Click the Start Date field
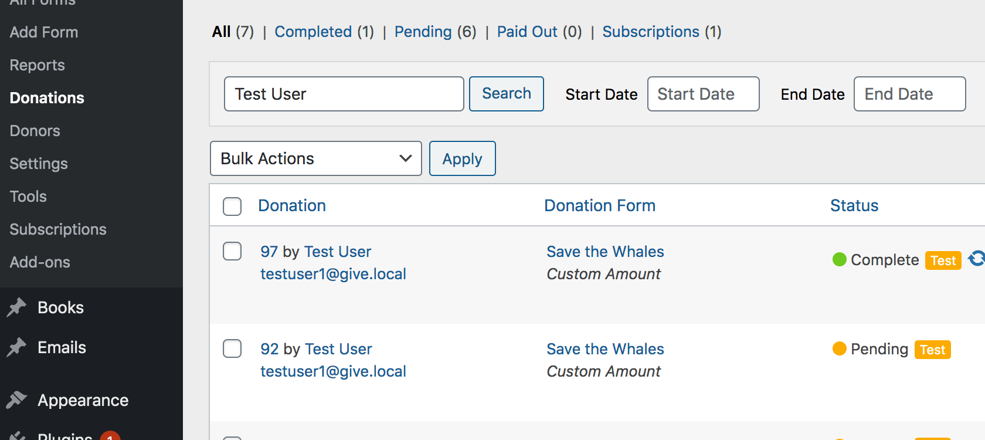 pyautogui.click(x=703, y=94)
